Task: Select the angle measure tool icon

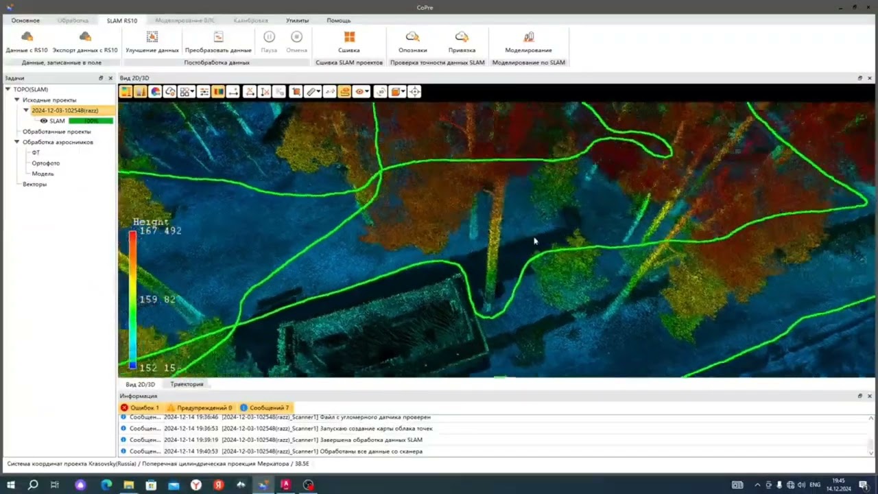Action: point(250,91)
